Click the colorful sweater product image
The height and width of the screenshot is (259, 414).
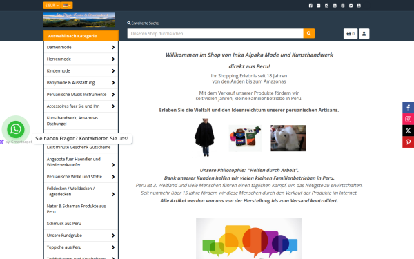[x=245, y=139]
